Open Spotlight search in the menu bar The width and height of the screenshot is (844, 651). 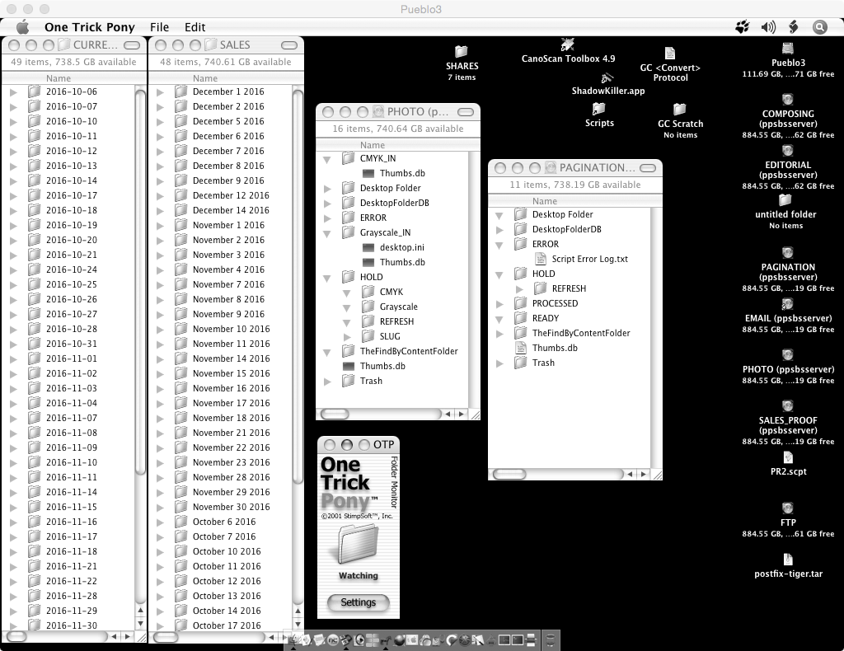[819, 27]
